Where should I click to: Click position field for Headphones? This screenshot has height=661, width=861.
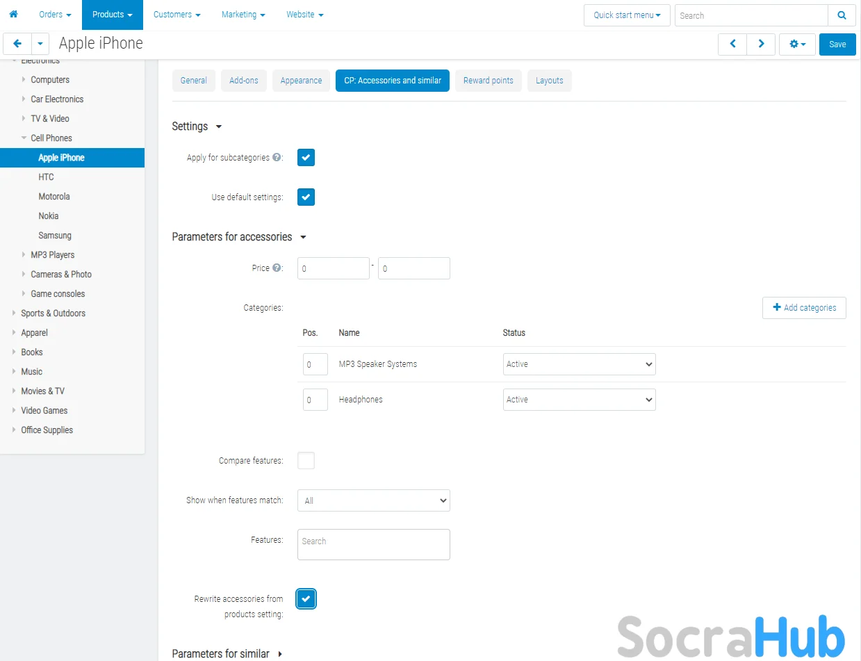click(x=315, y=400)
